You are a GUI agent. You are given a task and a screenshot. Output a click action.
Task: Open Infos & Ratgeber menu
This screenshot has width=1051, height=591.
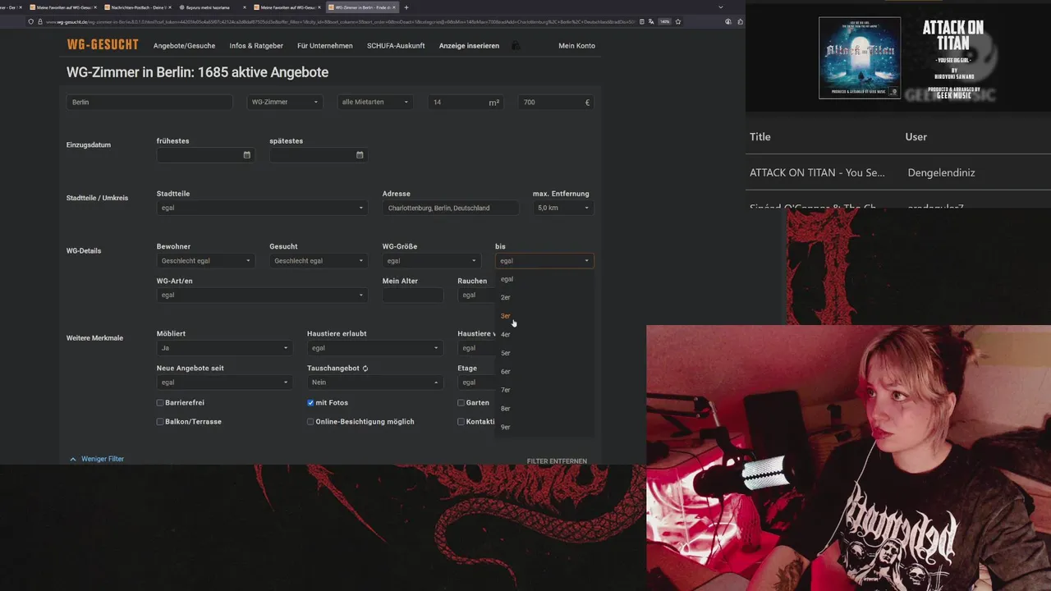tap(256, 46)
